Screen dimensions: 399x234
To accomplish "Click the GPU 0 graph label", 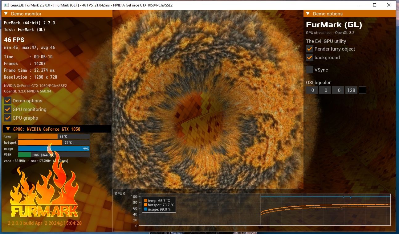I will point(120,194).
